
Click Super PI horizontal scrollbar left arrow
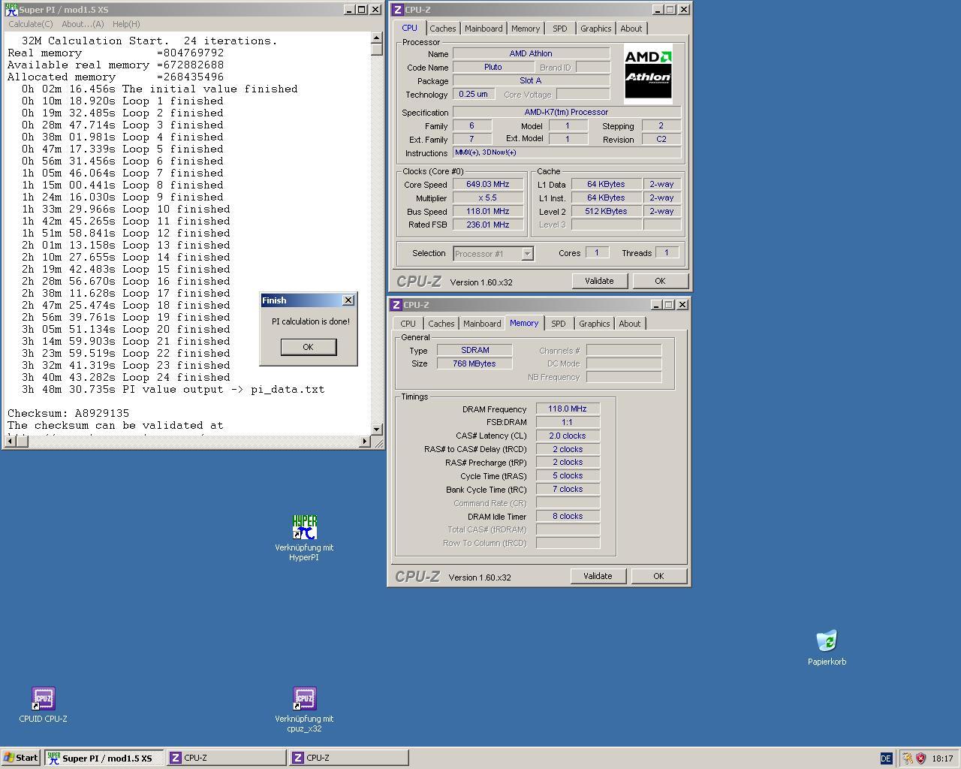[x=9, y=442]
